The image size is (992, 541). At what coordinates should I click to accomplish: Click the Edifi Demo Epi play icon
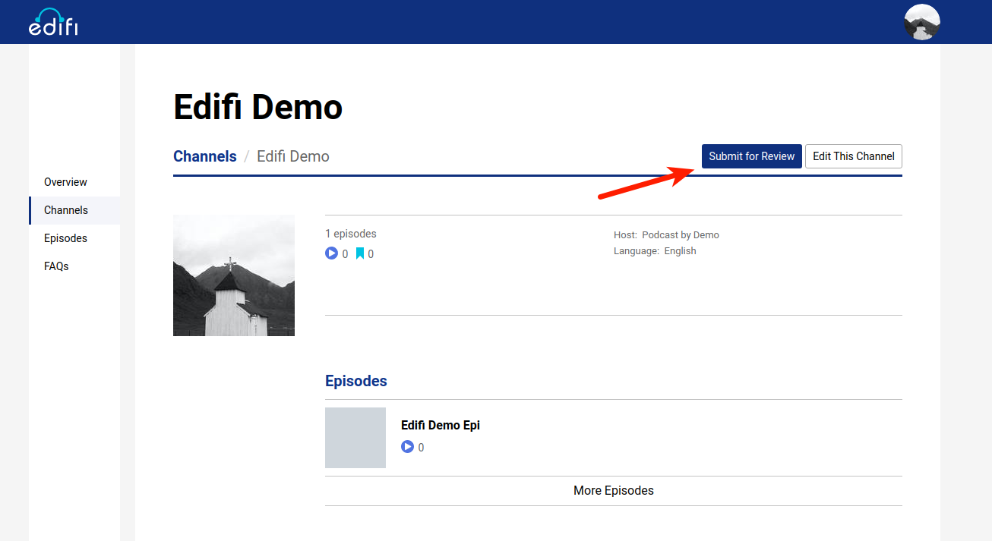(407, 447)
